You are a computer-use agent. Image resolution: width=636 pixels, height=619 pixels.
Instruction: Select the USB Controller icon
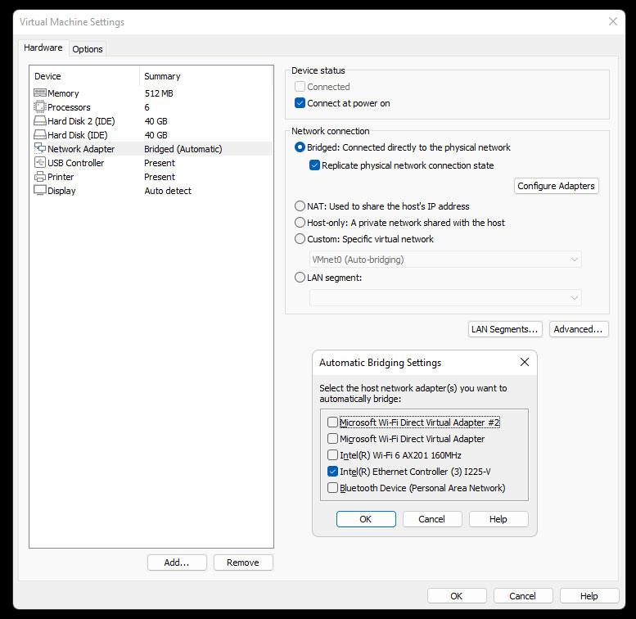point(40,163)
